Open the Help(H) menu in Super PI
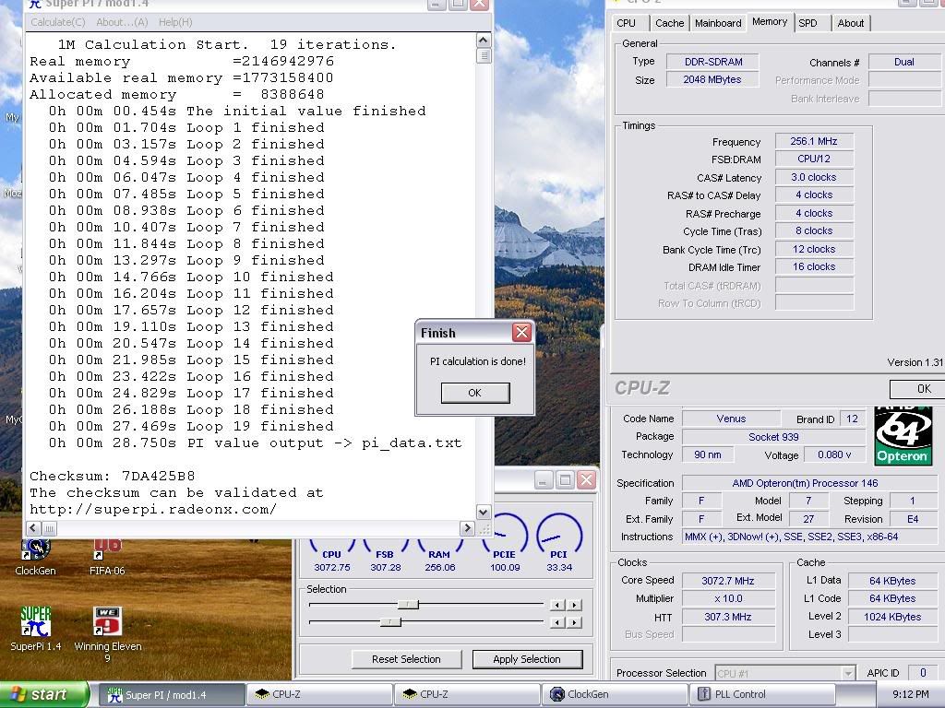The image size is (945, 708). (175, 22)
